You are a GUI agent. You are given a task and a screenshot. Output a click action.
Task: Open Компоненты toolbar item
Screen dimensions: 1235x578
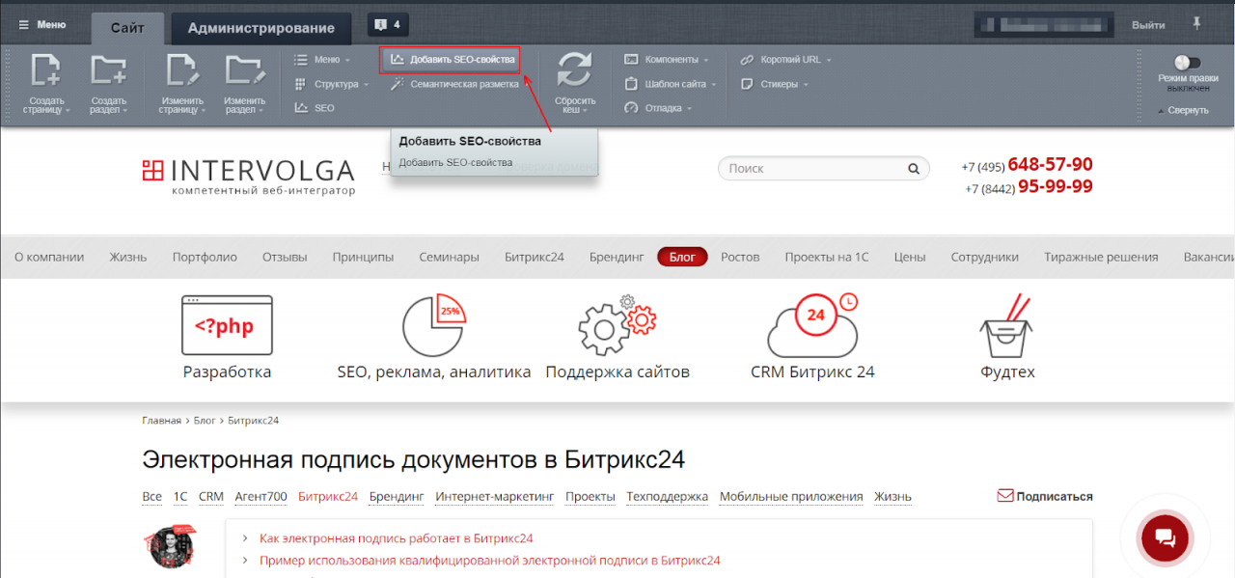pyautogui.click(x=667, y=60)
